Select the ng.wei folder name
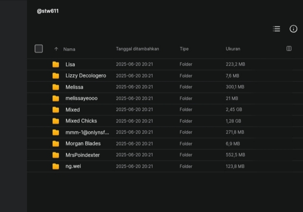This screenshot has height=212, width=303. [x=73, y=166]
